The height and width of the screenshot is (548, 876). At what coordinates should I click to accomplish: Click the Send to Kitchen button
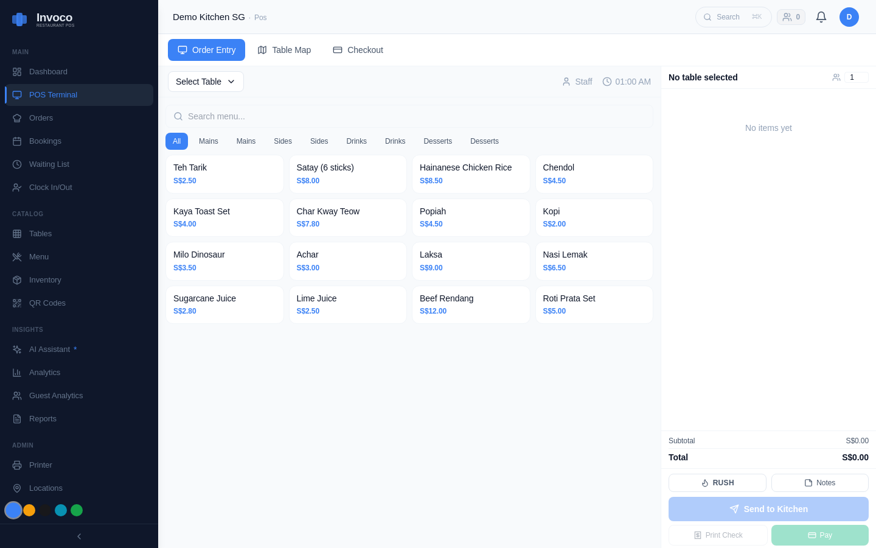click(768, 509)
